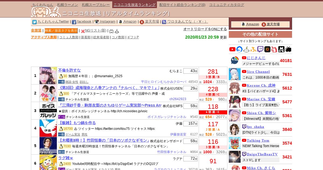Click YouTube icon beside Korone Ch. 戌神

[244, 85]
